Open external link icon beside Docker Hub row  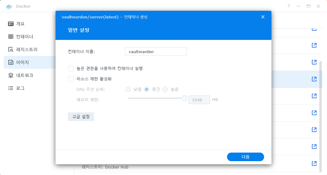[314, 163]
